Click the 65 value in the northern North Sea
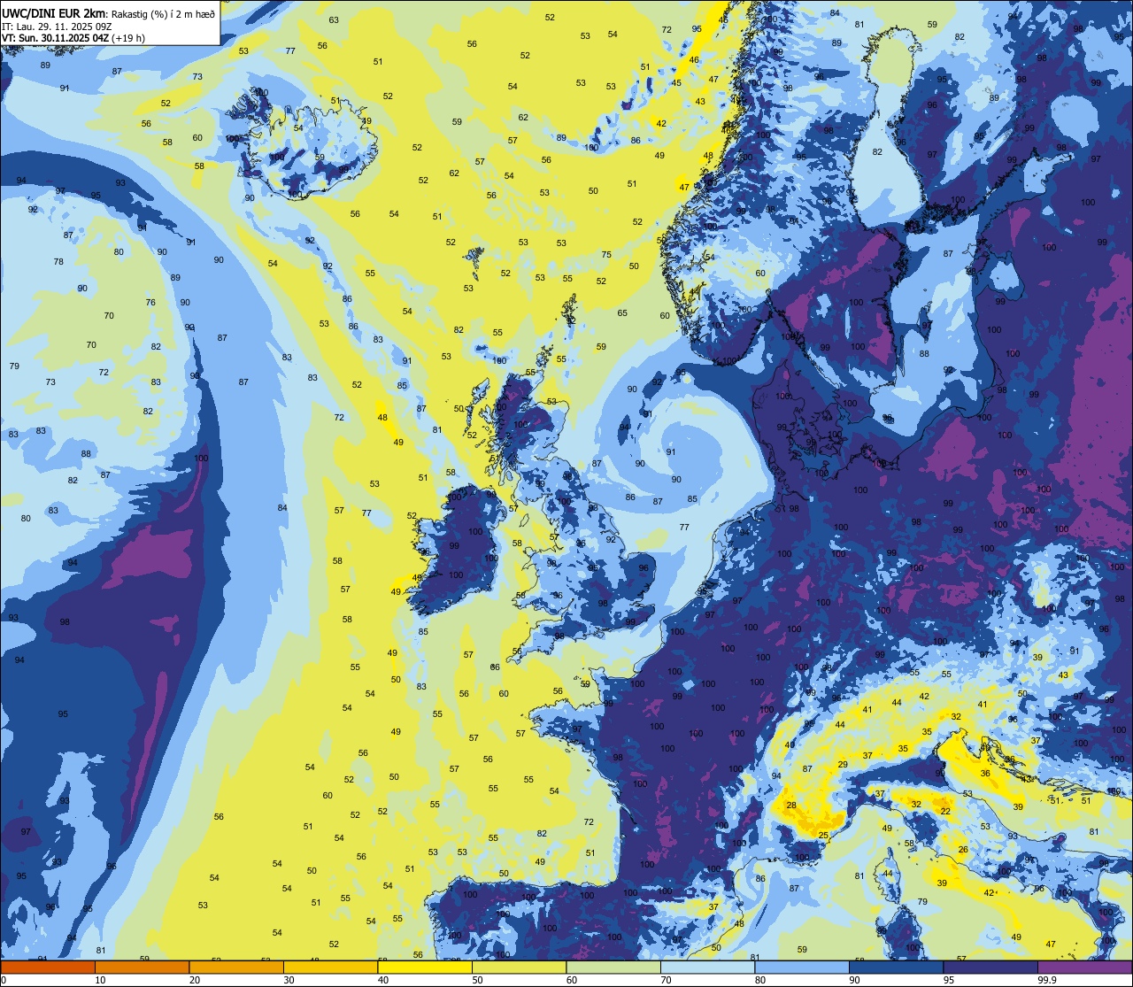The height and width of the screenshot is (987, 1133). (622, 313)
